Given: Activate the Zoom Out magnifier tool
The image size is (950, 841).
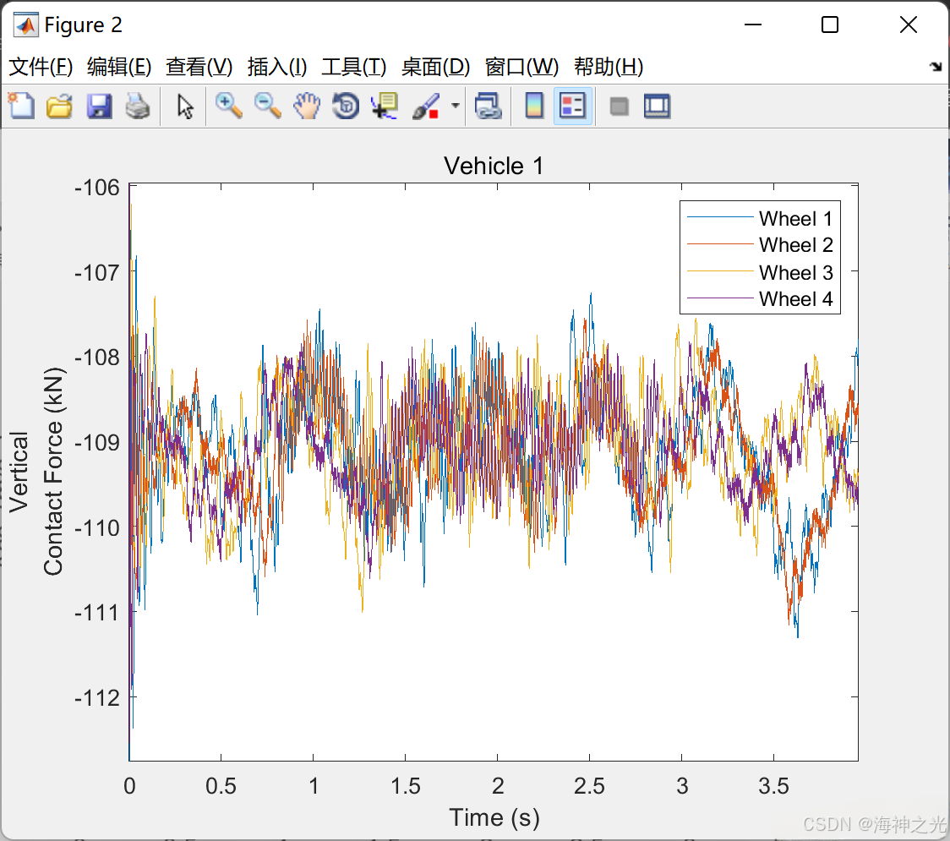Looking at the screenshot, I should point(267,106).
